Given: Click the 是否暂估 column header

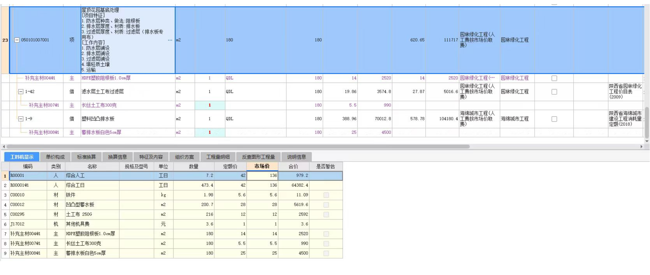Looking at the screenshot, I should point(326,167).
